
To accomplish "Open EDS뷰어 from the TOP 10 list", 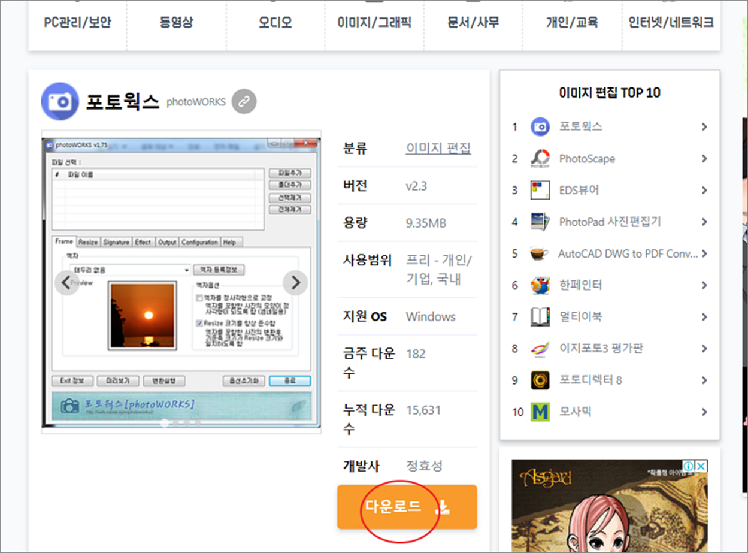I will click(579, 191).
